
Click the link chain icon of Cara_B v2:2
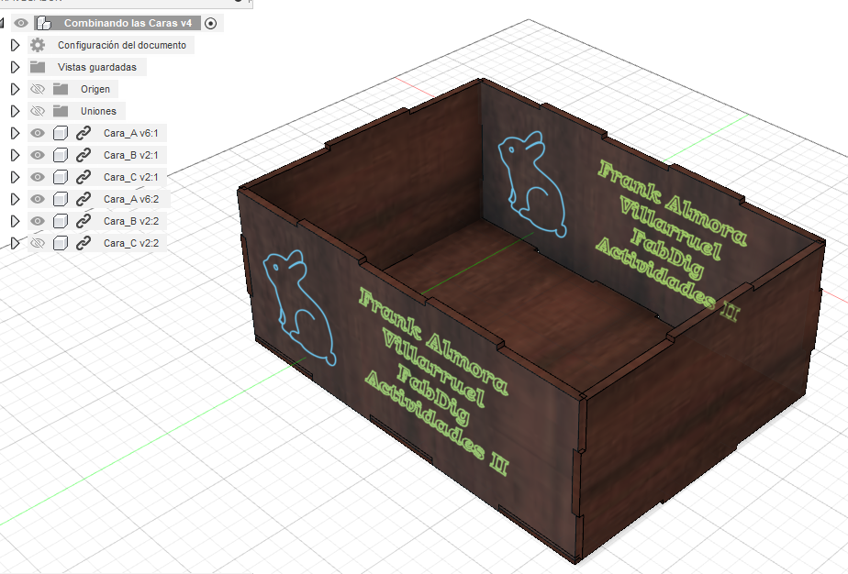[84, 221]
